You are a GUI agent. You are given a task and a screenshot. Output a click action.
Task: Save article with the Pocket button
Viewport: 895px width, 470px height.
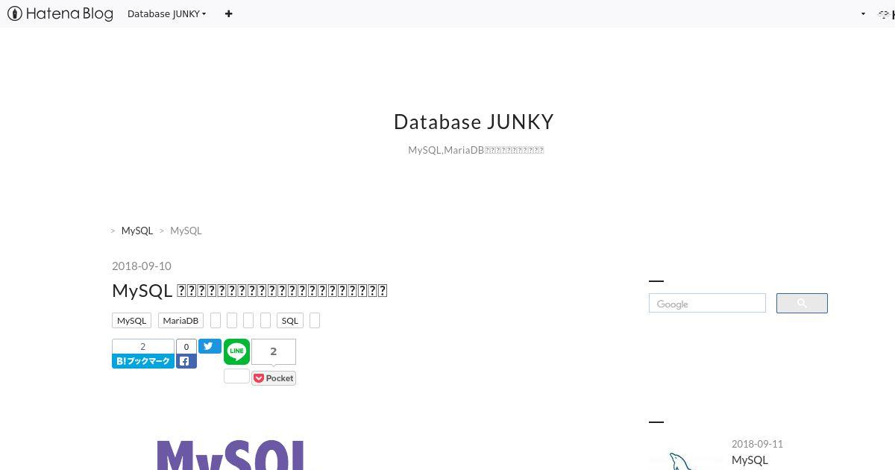point(274,378)
